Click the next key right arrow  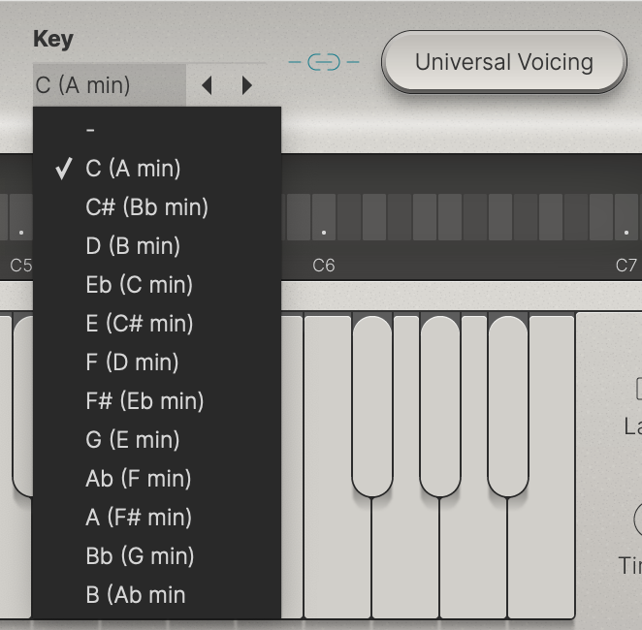click(x=246, y=85)
